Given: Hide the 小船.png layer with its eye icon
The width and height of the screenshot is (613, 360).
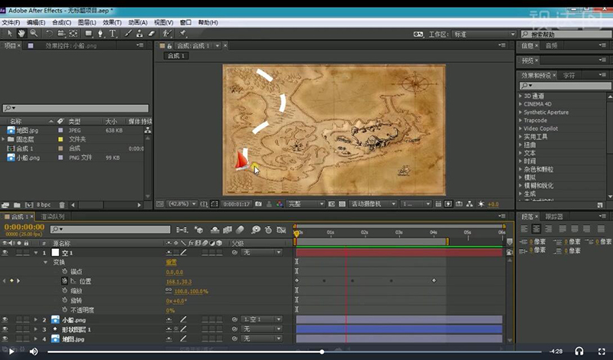Looking at the screenshot, I should point(5,319).
